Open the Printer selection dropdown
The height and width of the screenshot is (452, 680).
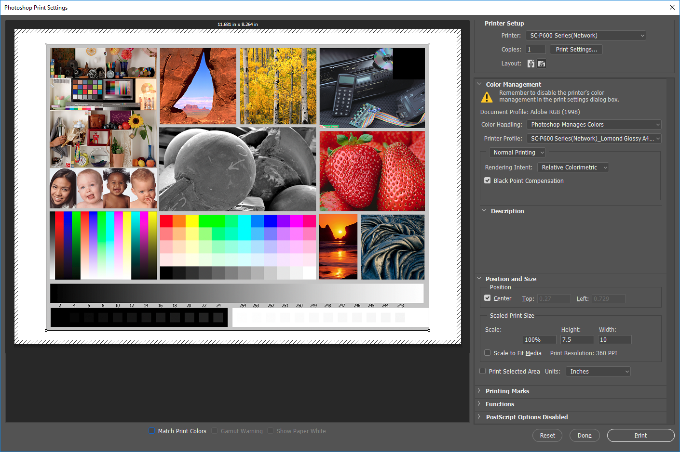(x=586, y=35)
